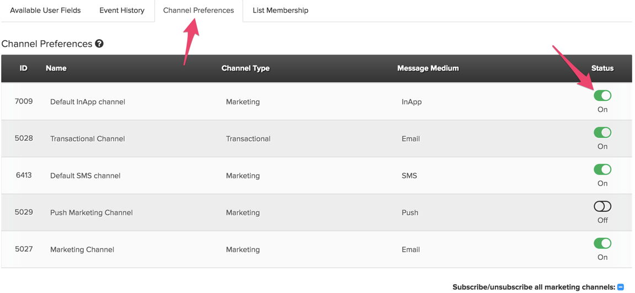
Task: Open the Available User Fields tab
Action: click(45, 10)
